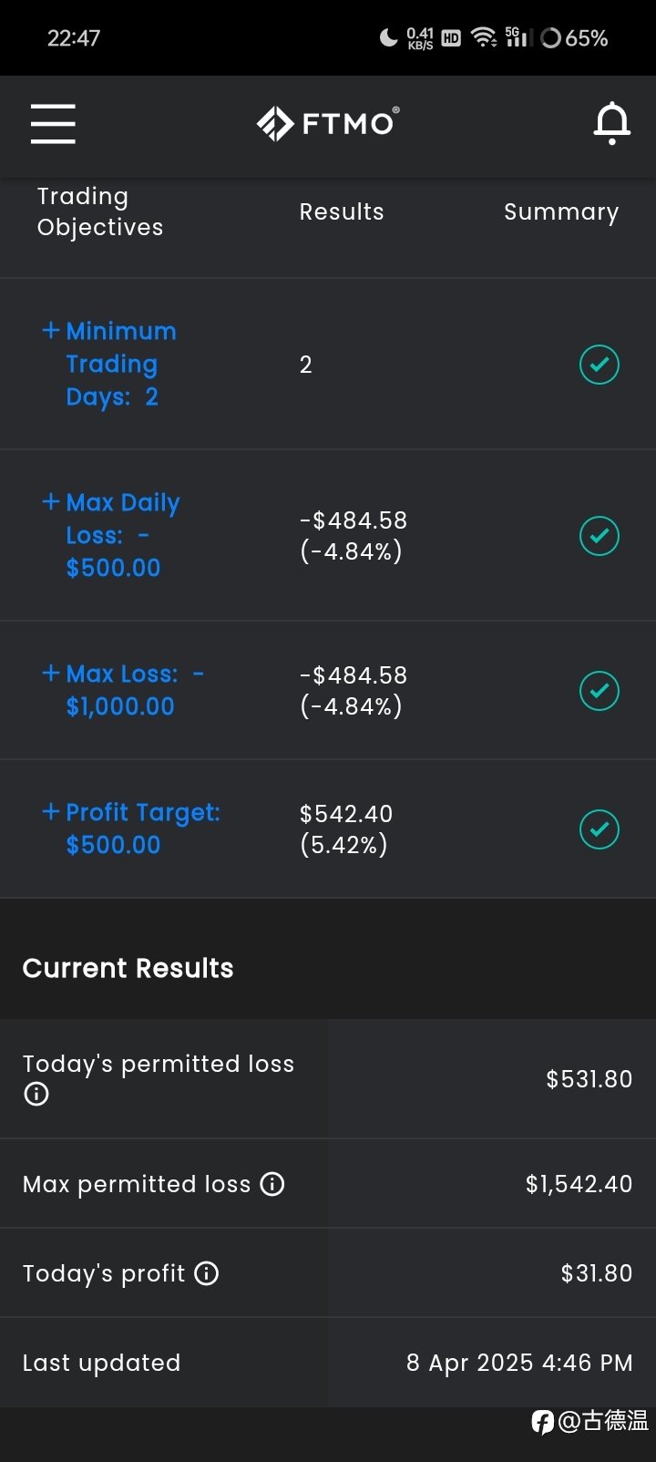Screen dimensions: 656x1462
Task: Tap the battery indicator showing 65%
Action: [x=574, y=37]
